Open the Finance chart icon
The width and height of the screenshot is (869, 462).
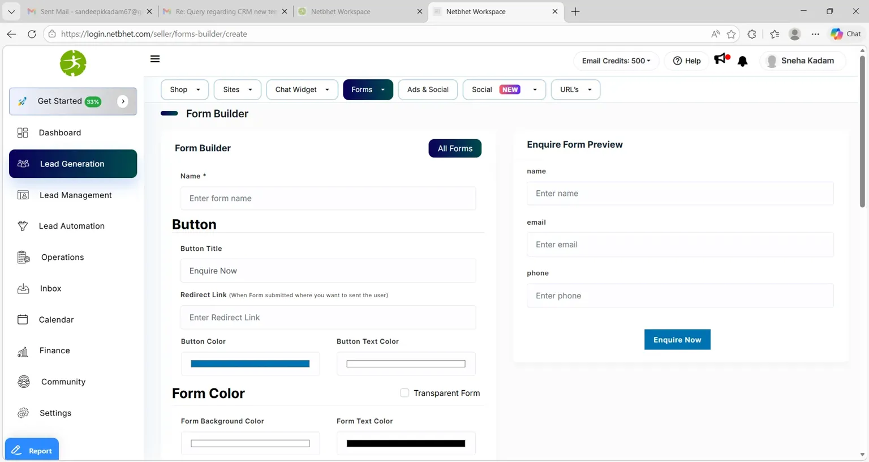tap(23, 351)
